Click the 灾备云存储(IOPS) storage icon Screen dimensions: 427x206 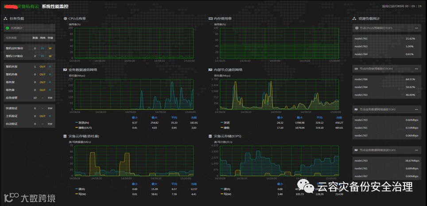[x=210, y=136]
